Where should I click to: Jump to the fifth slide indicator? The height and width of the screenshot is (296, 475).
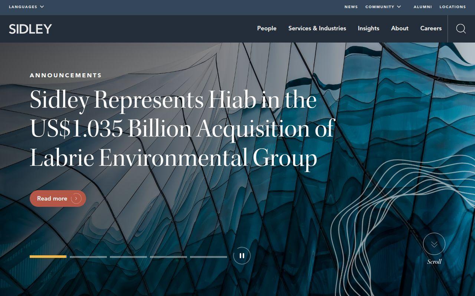pyautogui.click(x=209, y=257)
